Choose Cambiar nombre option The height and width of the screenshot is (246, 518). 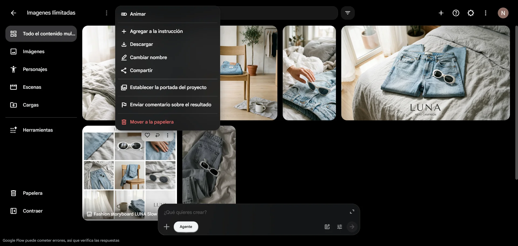pyautogui.click(x=168, y=57)
